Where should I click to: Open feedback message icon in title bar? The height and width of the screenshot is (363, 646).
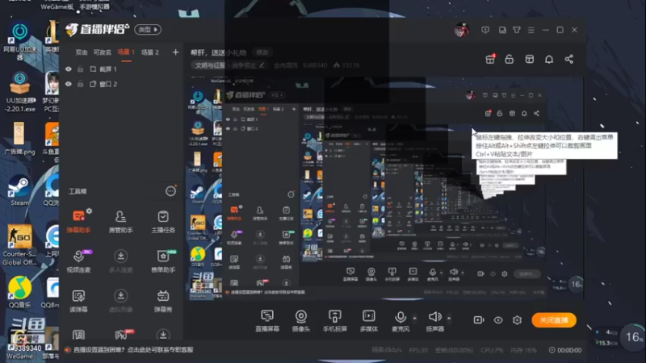click(x=485, y=30)
